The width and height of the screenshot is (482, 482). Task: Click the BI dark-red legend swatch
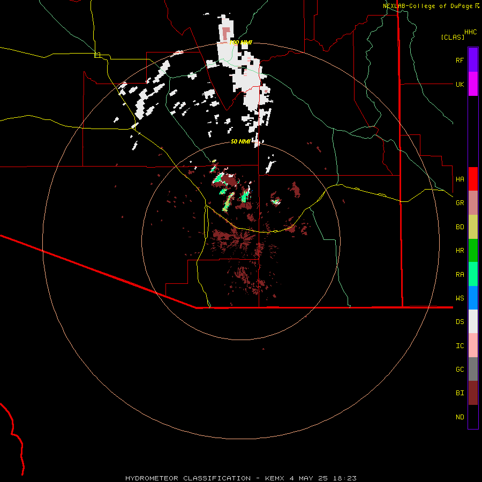click(x=473, y=393)
